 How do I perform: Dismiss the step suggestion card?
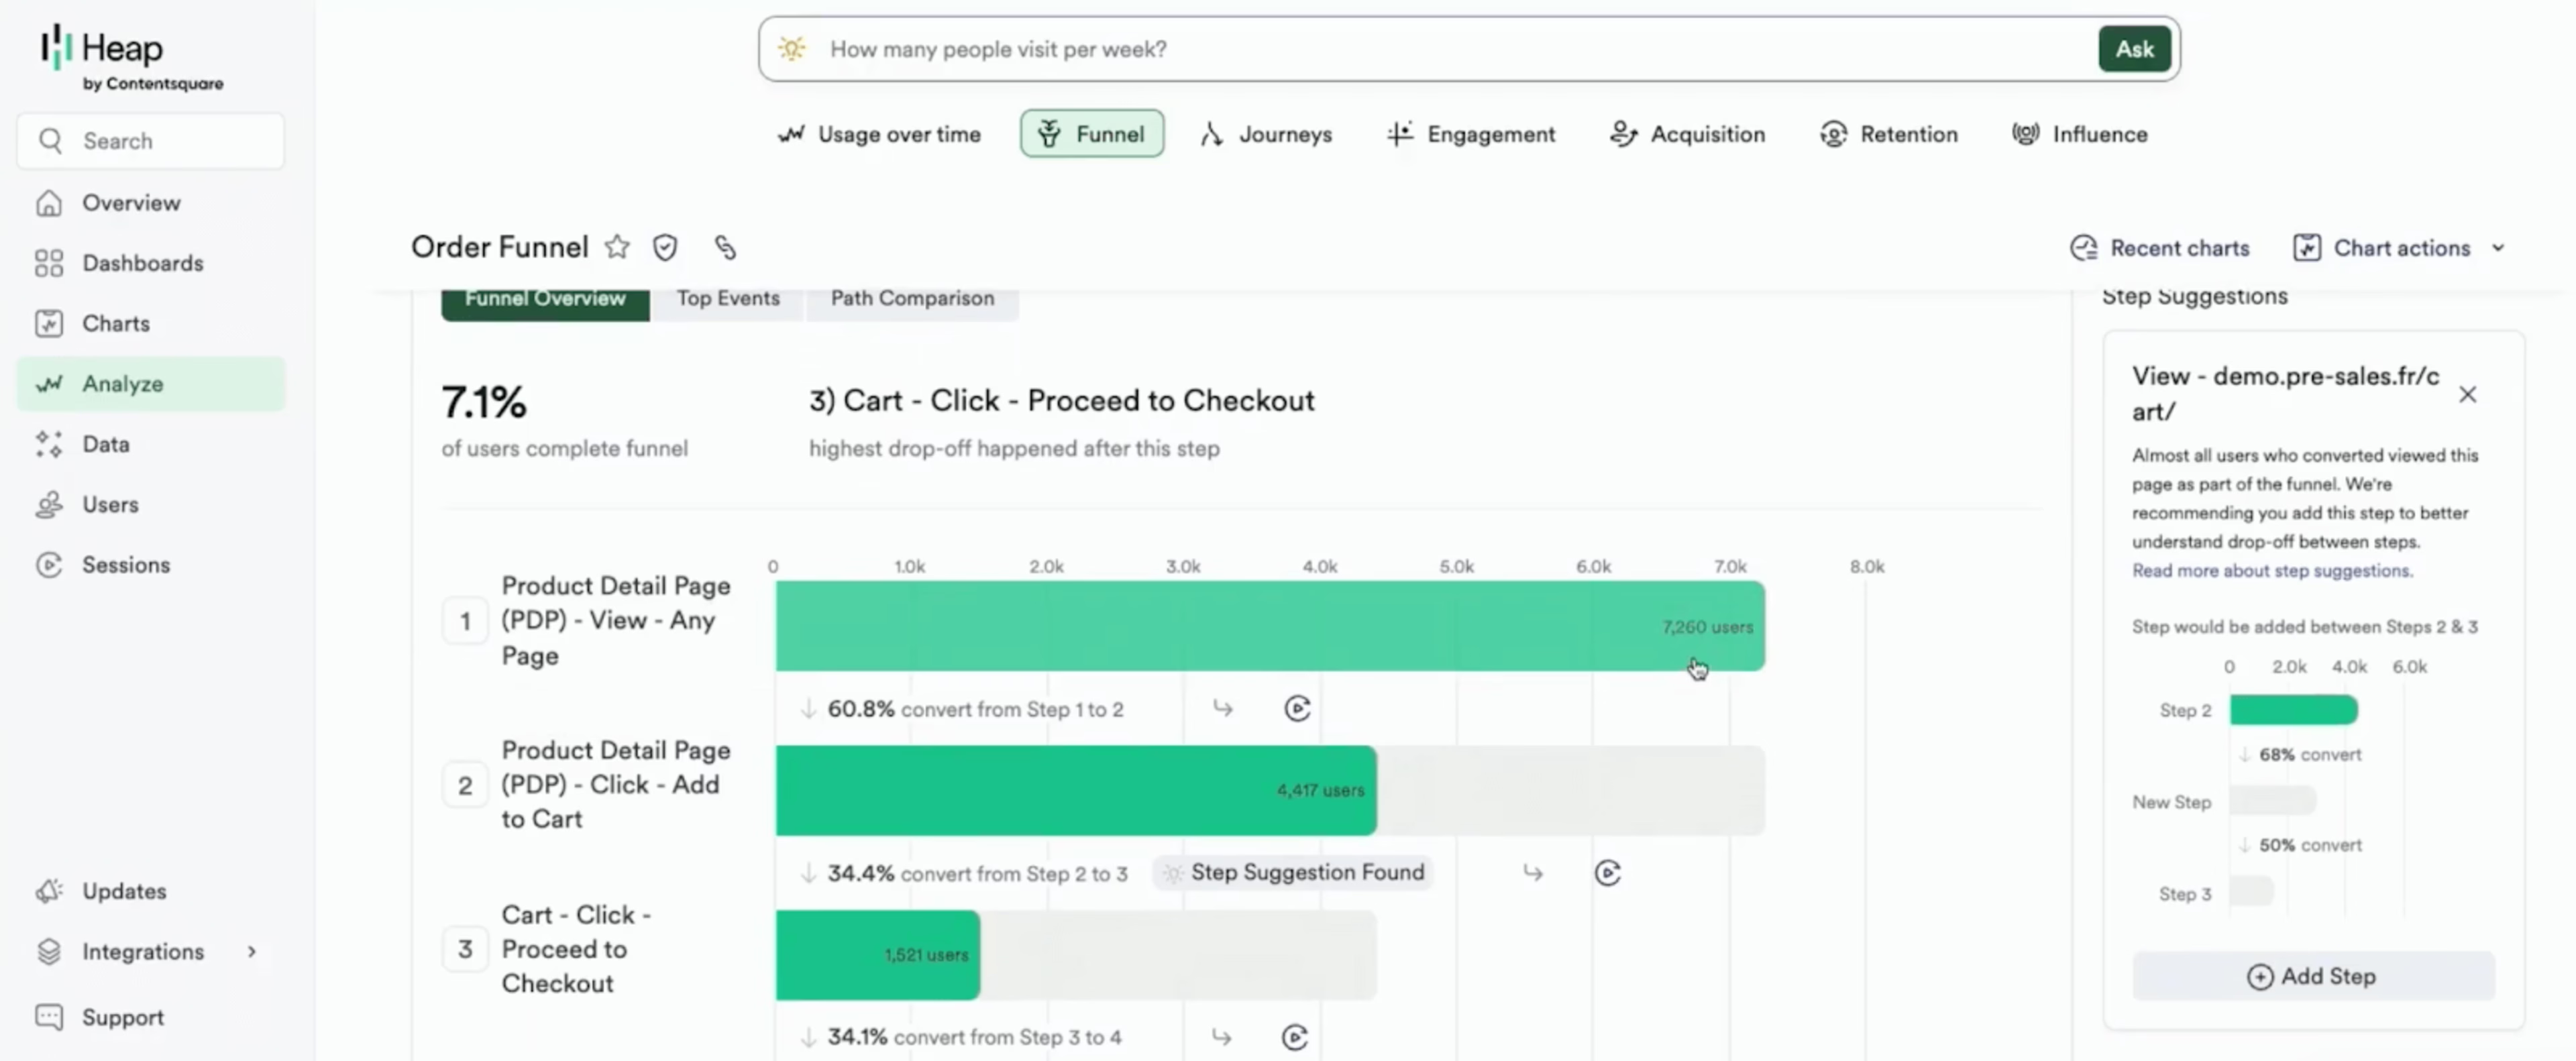pos(2468,394)
